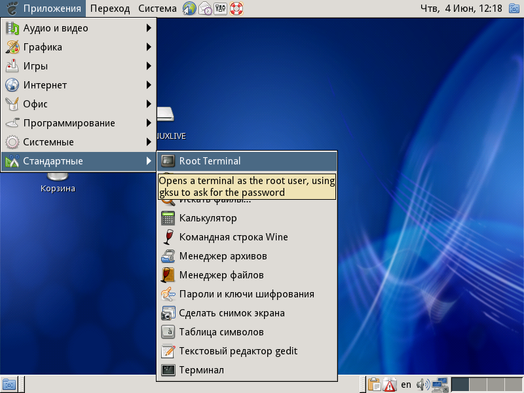Click the Root Terminal icon
The height and width of the screenshot is (393, 524).
(168, 161)
